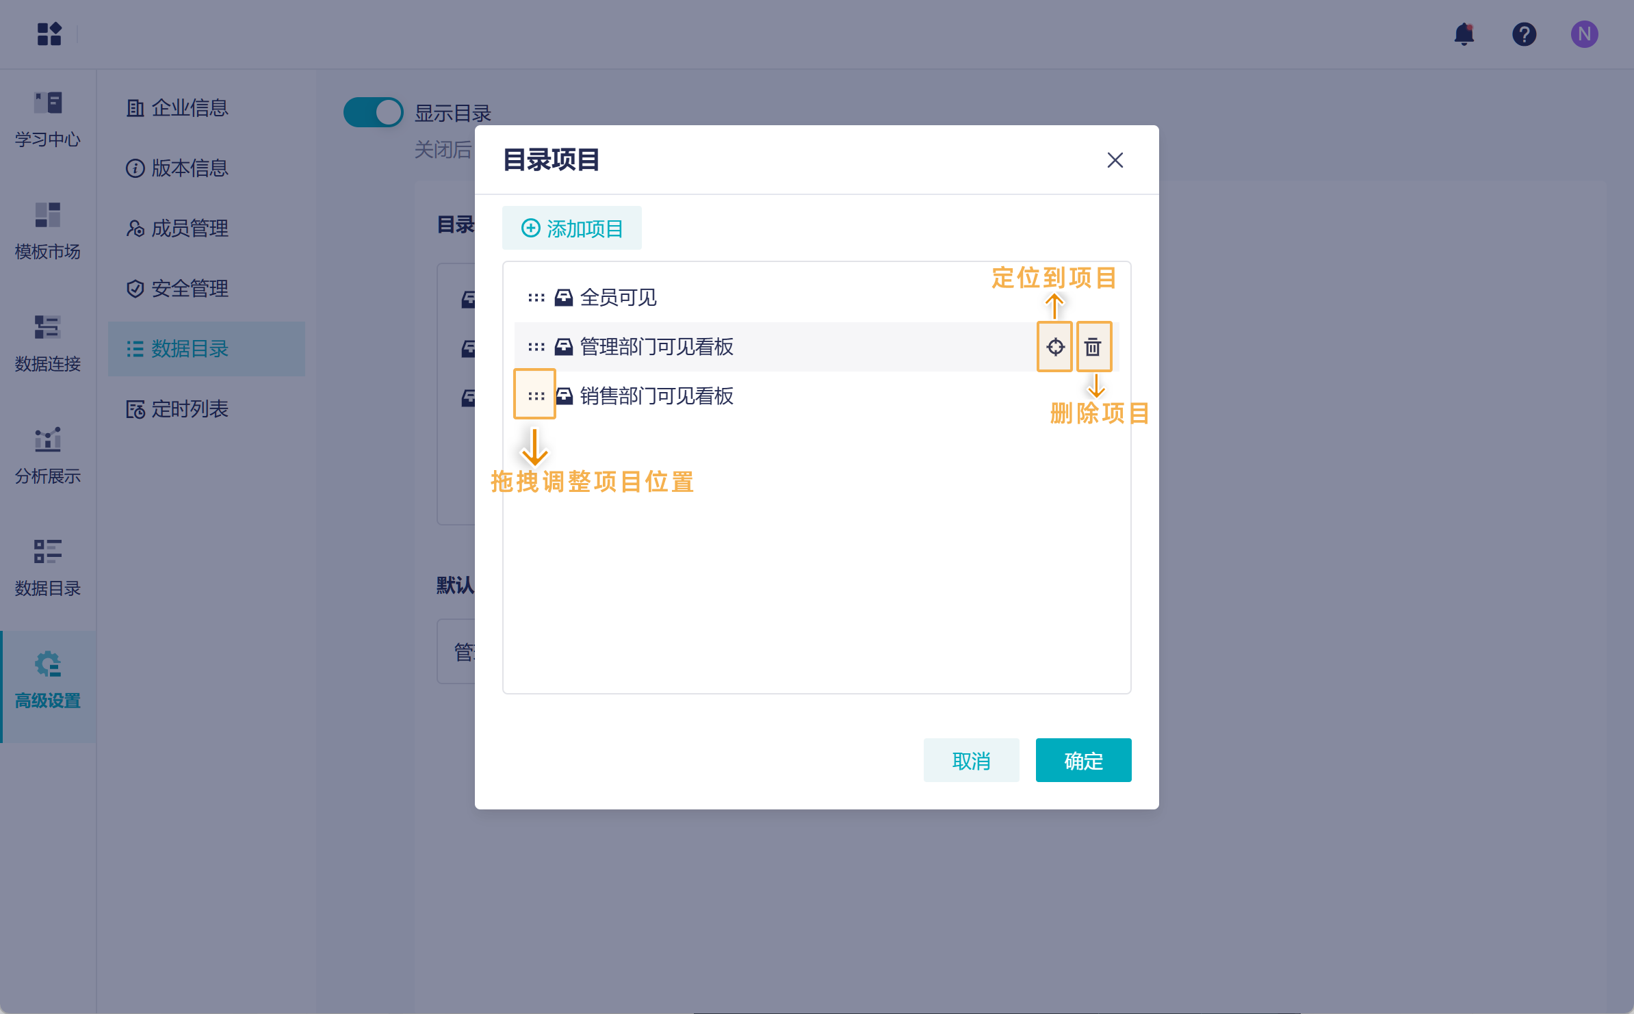Select 高级设置 in the left sidebar

pos(47,681)
